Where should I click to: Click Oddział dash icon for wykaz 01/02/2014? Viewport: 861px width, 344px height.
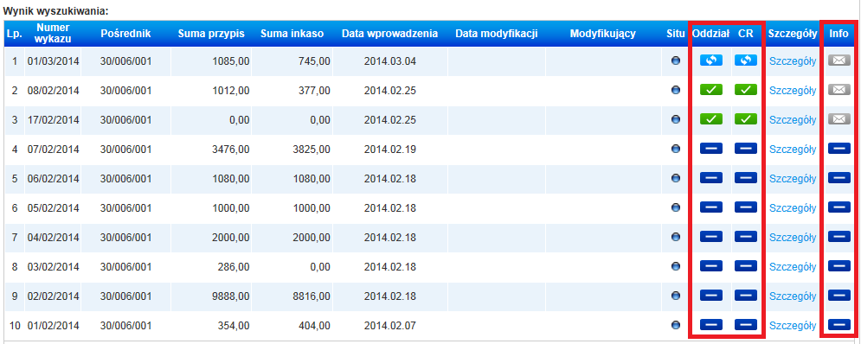click(x=711, y=325)
